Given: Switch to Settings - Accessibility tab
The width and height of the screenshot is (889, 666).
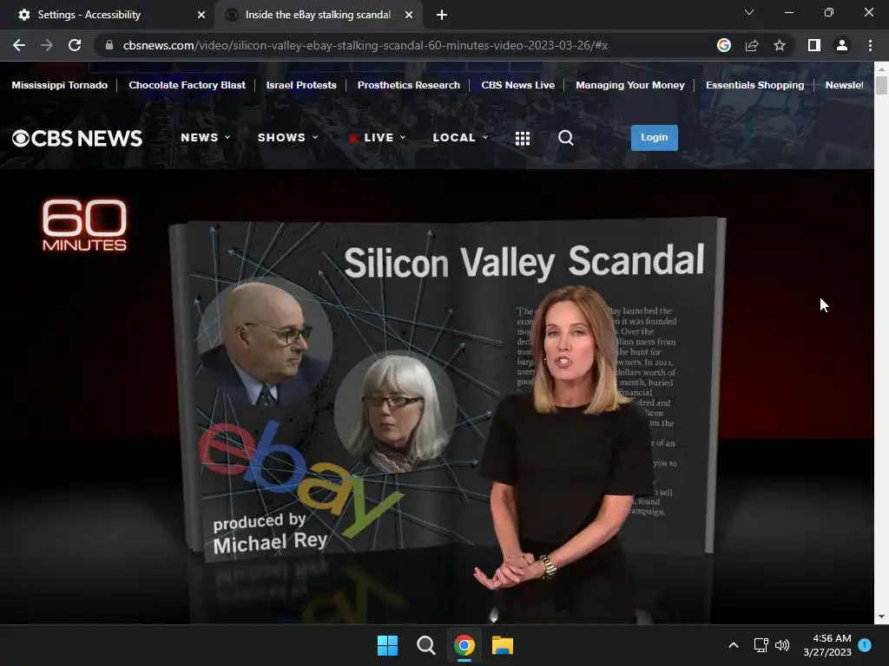Looking at the screenshot, I should [108, 15].
